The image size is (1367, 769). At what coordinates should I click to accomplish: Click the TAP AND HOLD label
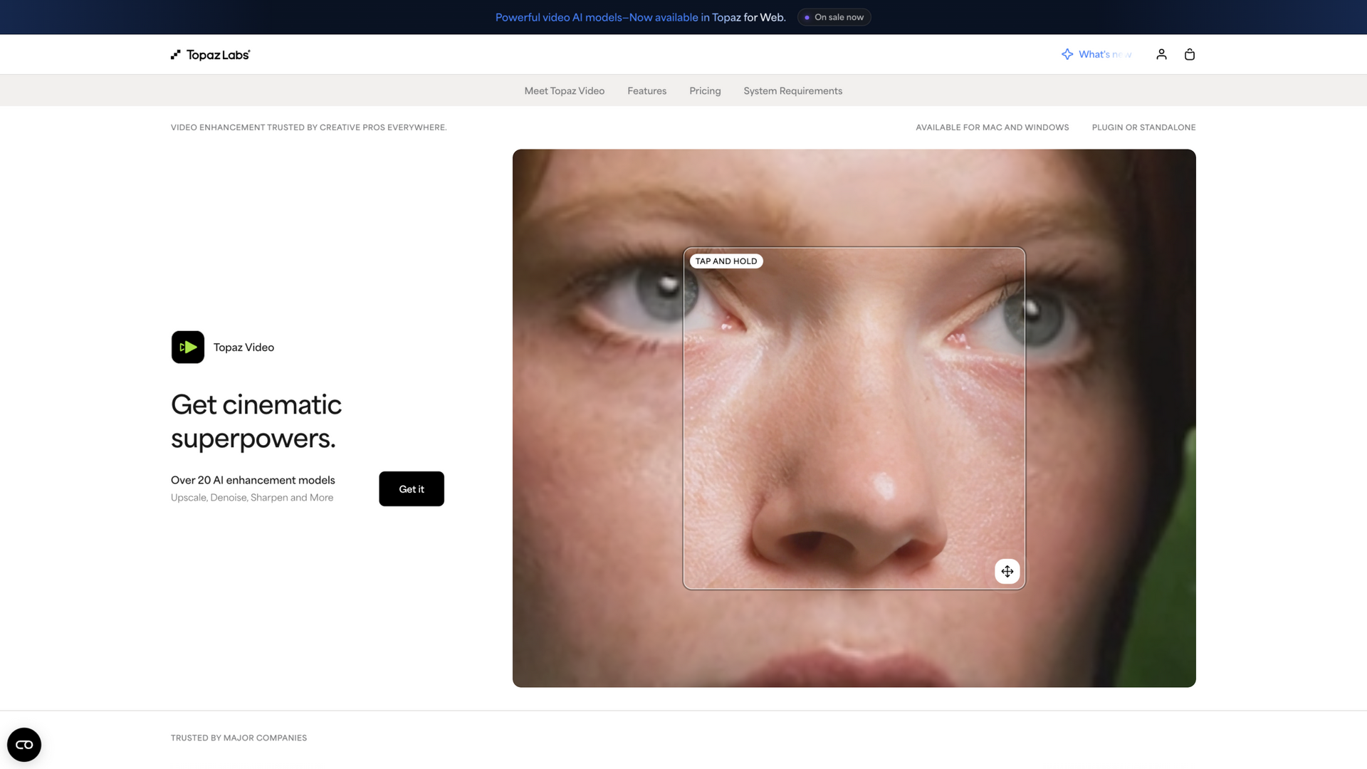pyautogui.click(x=726, y=261)
